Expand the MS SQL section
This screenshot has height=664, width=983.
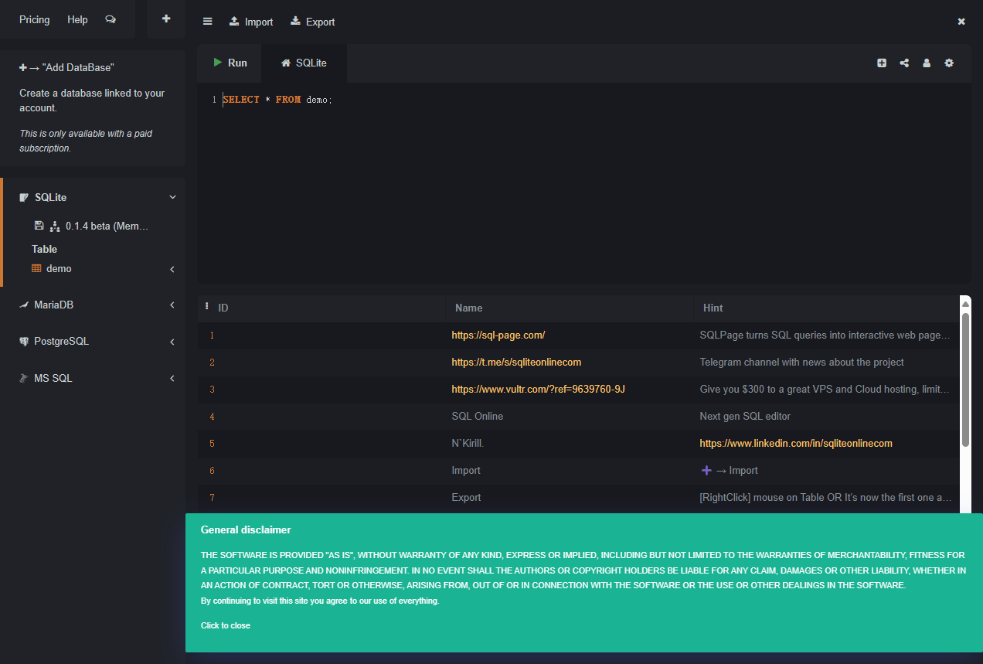point(172,379)
